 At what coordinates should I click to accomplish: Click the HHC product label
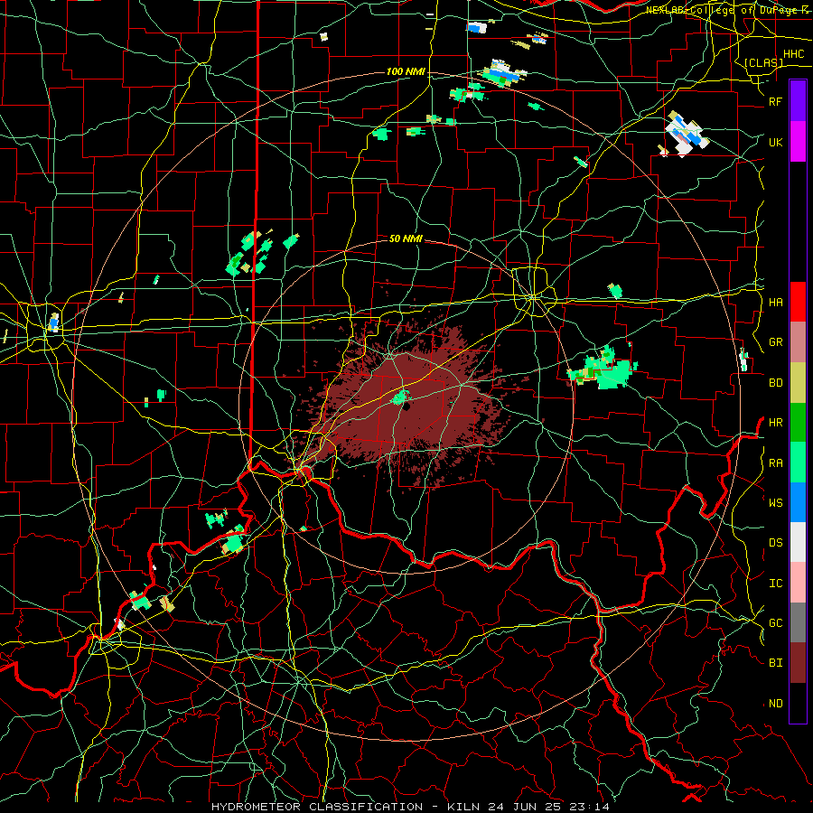(x=793, y=54)
